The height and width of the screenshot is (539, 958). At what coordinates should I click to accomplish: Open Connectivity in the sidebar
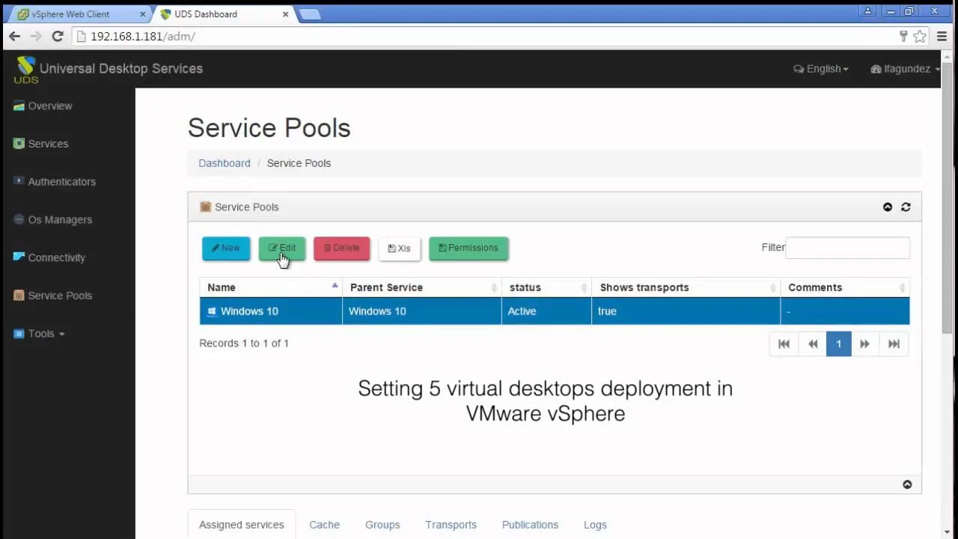(49, 258)
